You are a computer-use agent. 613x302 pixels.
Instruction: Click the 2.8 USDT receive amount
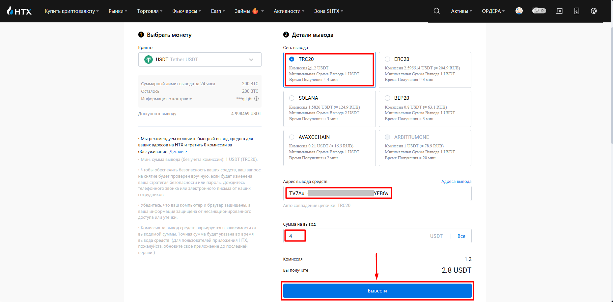point(457,270)
